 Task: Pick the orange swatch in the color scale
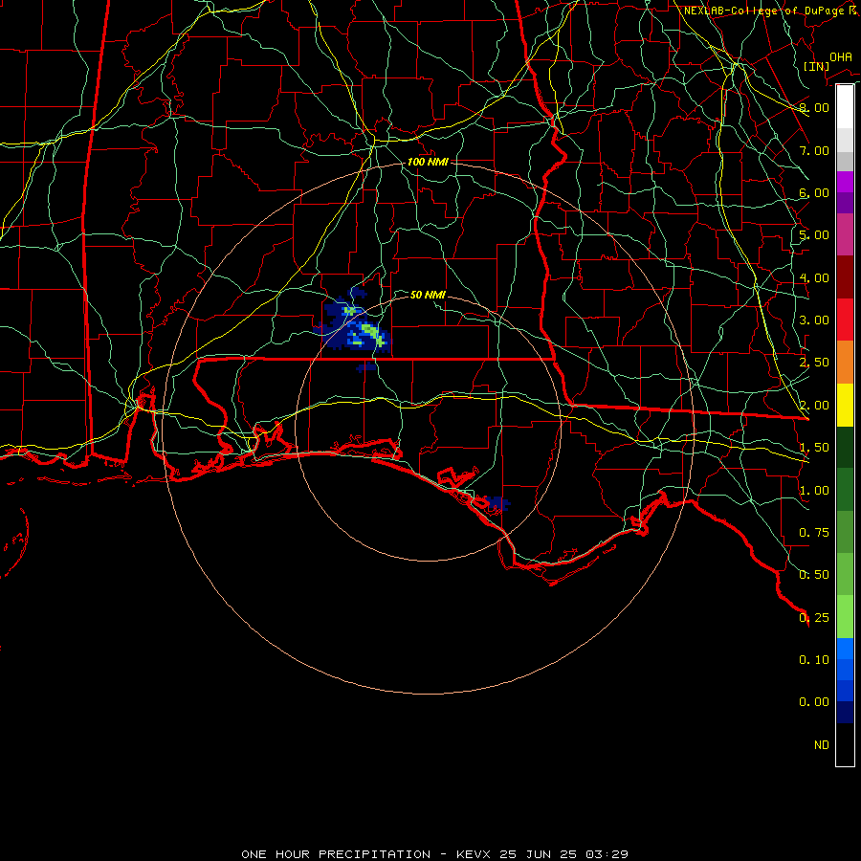(845, 363)
